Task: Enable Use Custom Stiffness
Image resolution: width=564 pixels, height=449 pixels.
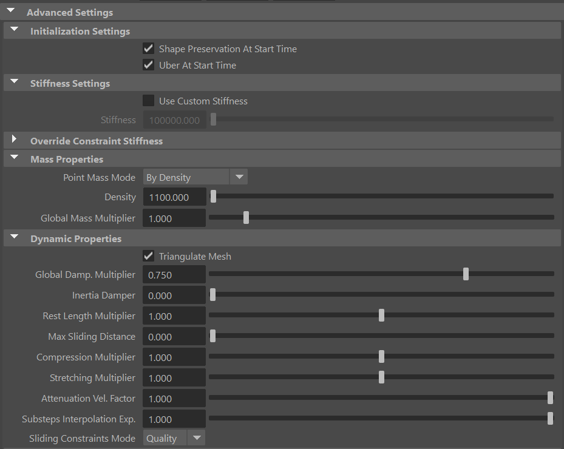Action: click(148, 101)
